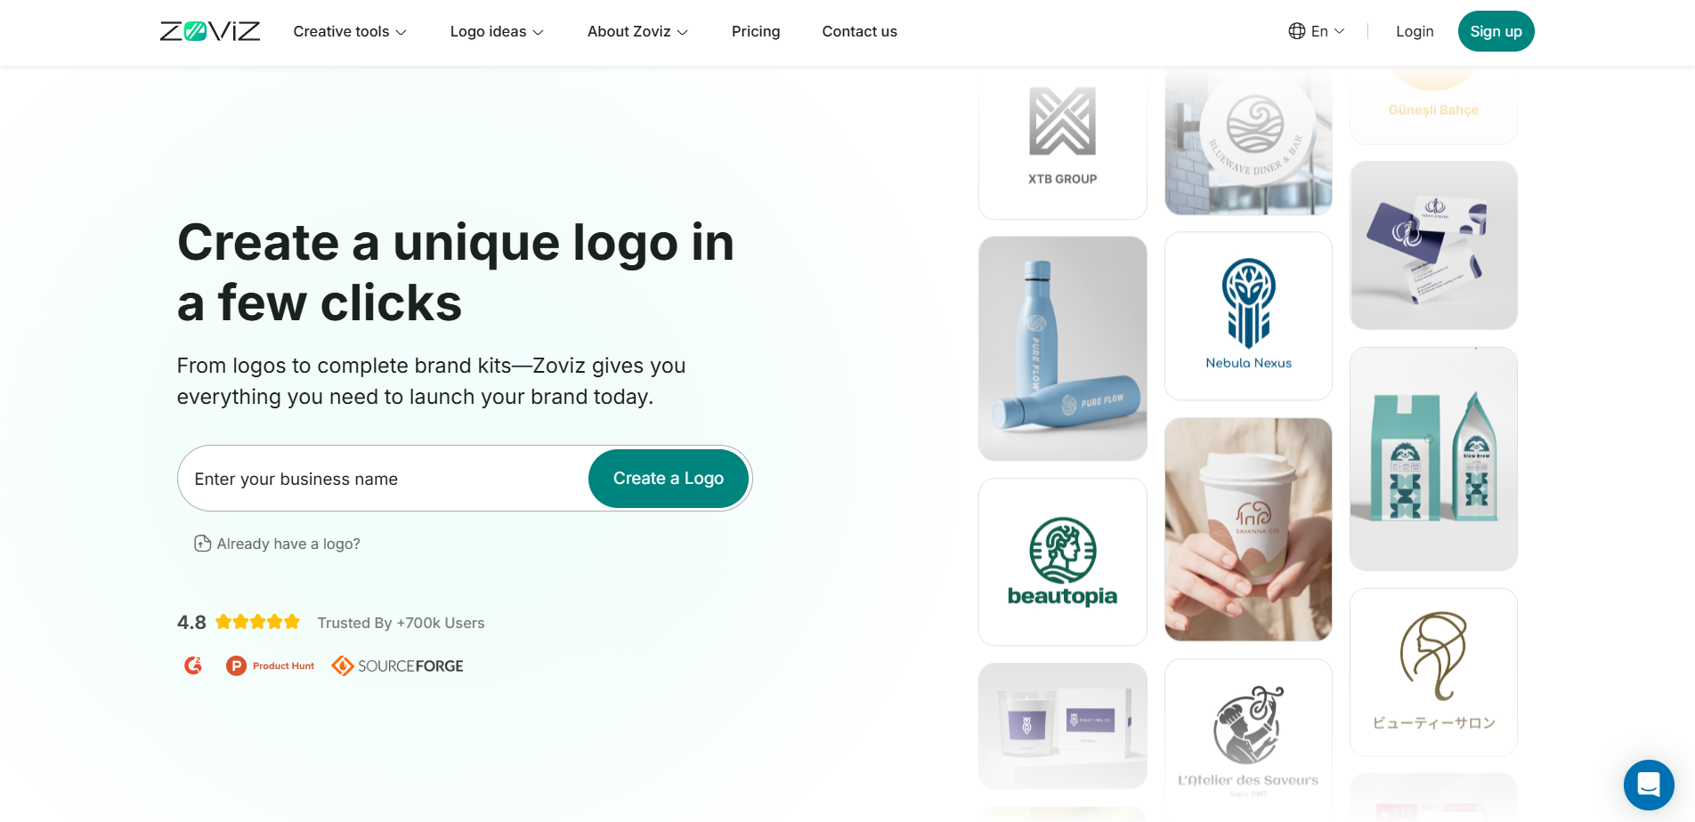Viewport: 1695px width, 822px height.
Task: Click the SourceForge logo badge
Action: click(x=397, y=665)
